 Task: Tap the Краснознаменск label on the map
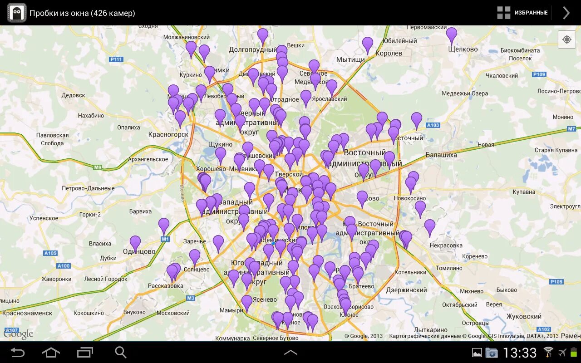pyautogui.click(x=27, y=313)
